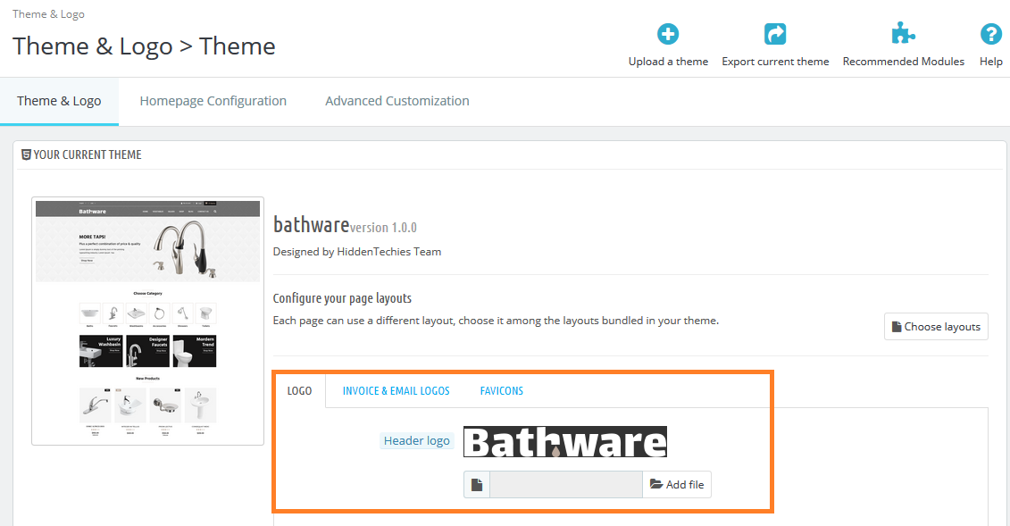
Task: Click the header logo file path field
Action: 565,485
